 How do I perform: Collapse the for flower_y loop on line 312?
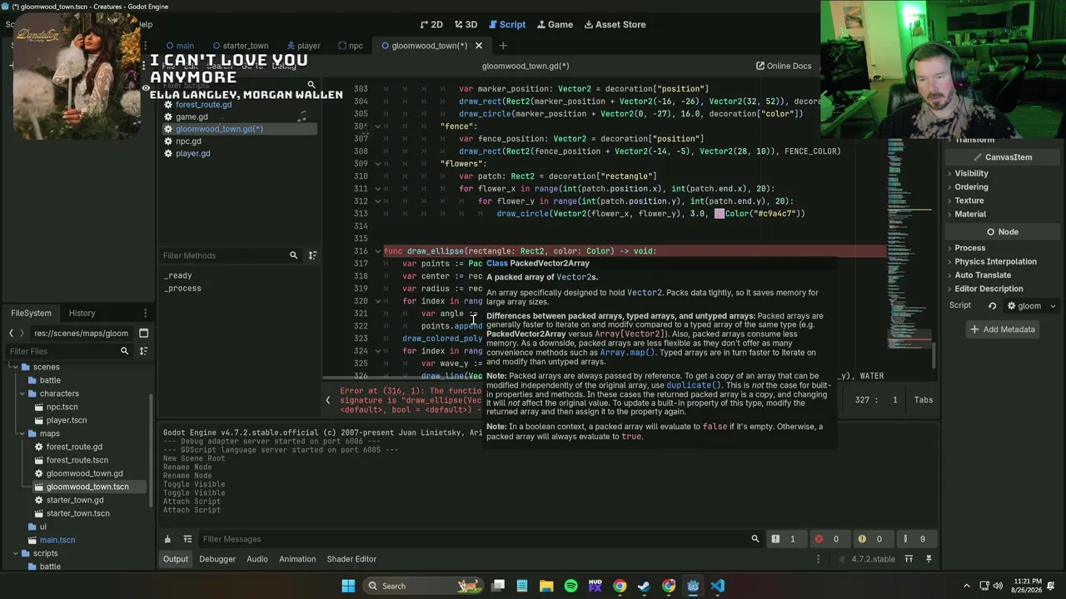pos(377,201)
